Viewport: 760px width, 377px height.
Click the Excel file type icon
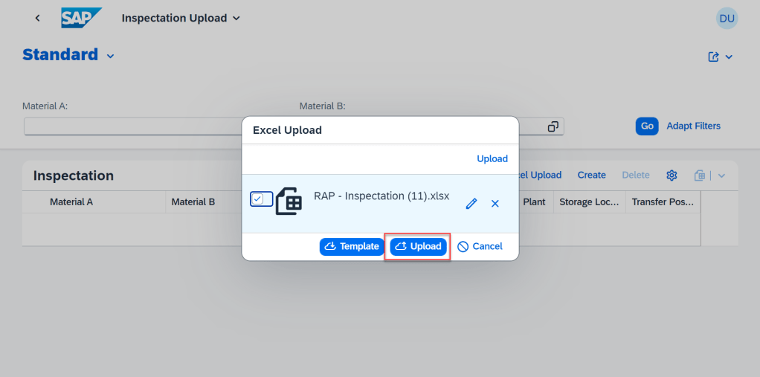[289, 201]
